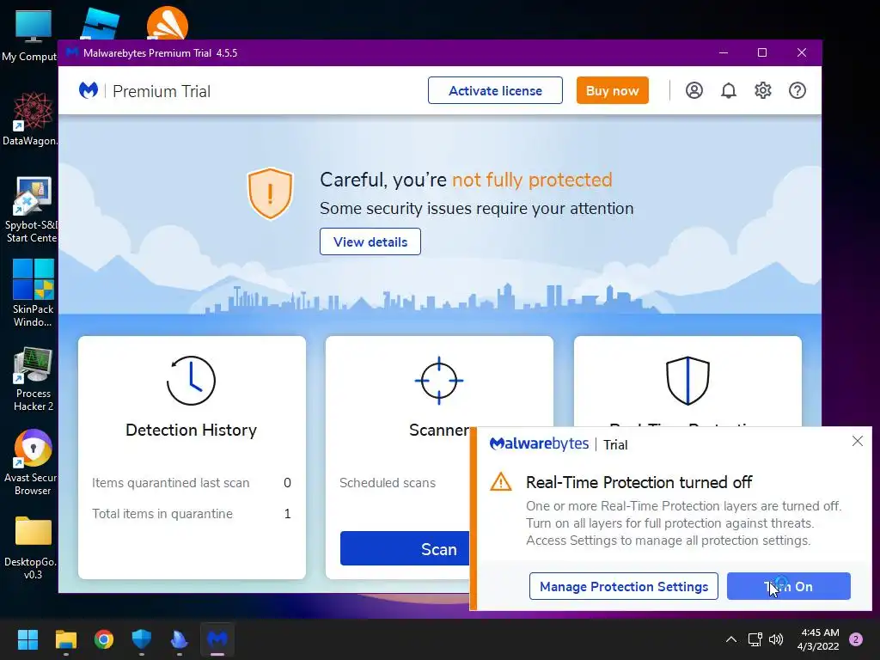This screenshot has width=880, height=660.
Task: Close the Malwarebytes Trial notification popup
Action: pyautogui.click(x=857, y=441)
